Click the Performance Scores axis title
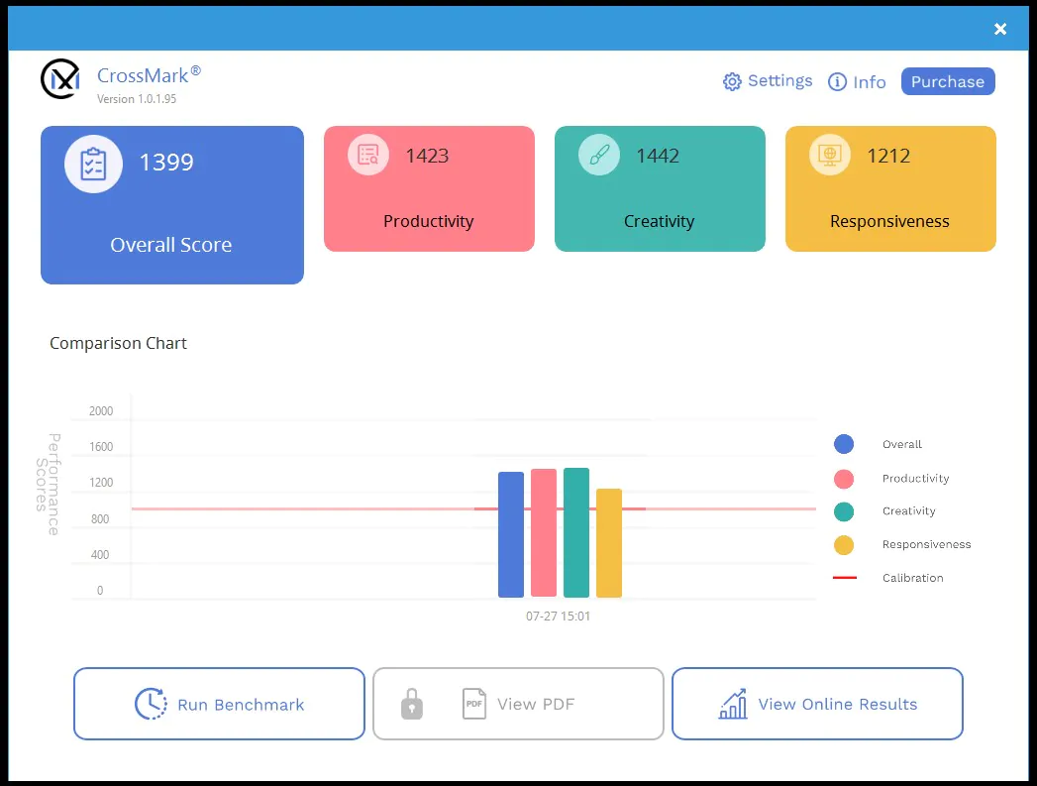The width and height of the screenshot is (1037, 786). pos(48,485)
